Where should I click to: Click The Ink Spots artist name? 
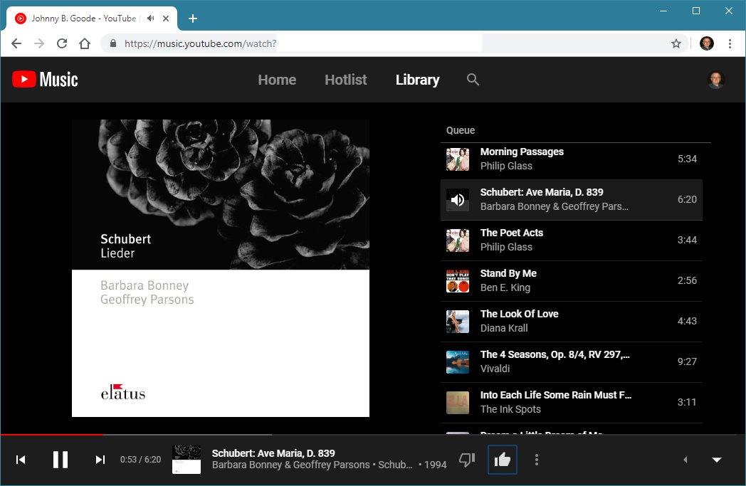click(510, 409)
